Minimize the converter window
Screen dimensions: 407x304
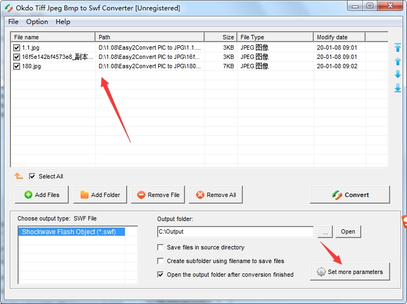click(355, 5)
